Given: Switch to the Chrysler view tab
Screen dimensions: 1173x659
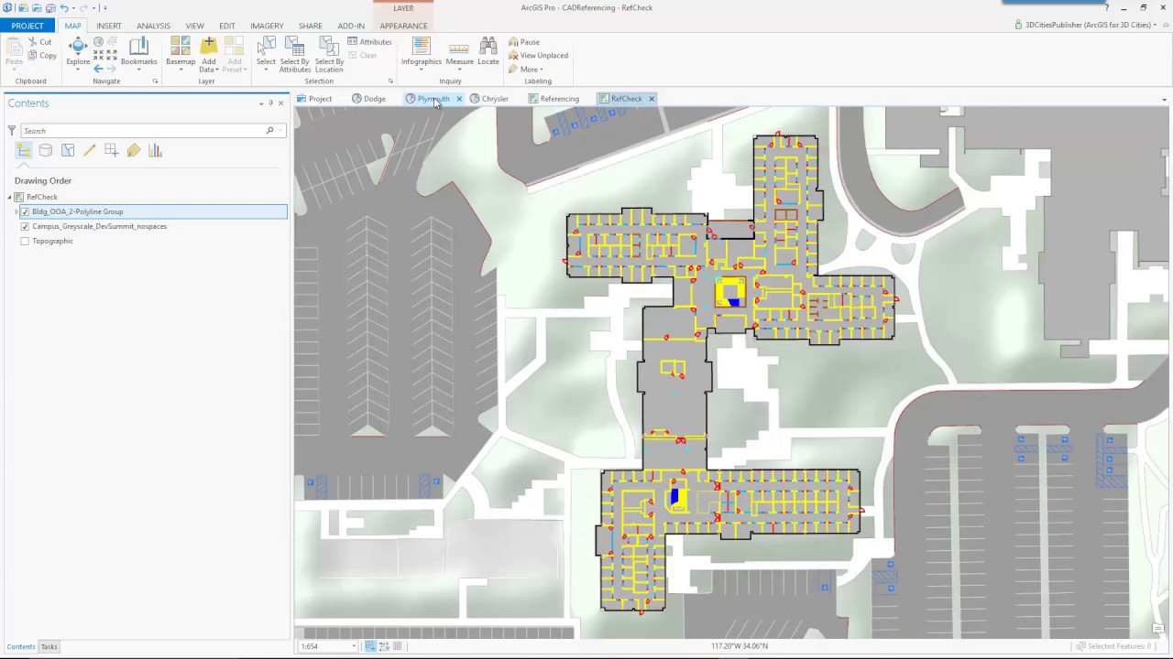Looking at the screenshot, I should 489,99.
